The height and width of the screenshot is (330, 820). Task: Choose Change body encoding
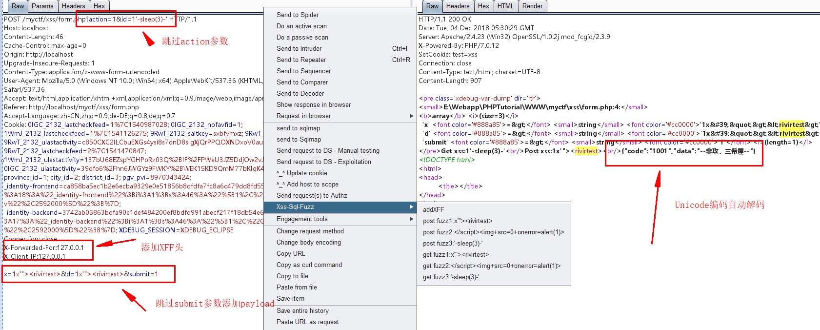(340, 242)
